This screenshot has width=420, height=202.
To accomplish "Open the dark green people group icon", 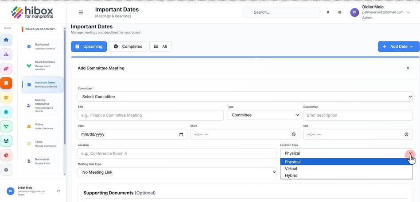I will 6,141.
